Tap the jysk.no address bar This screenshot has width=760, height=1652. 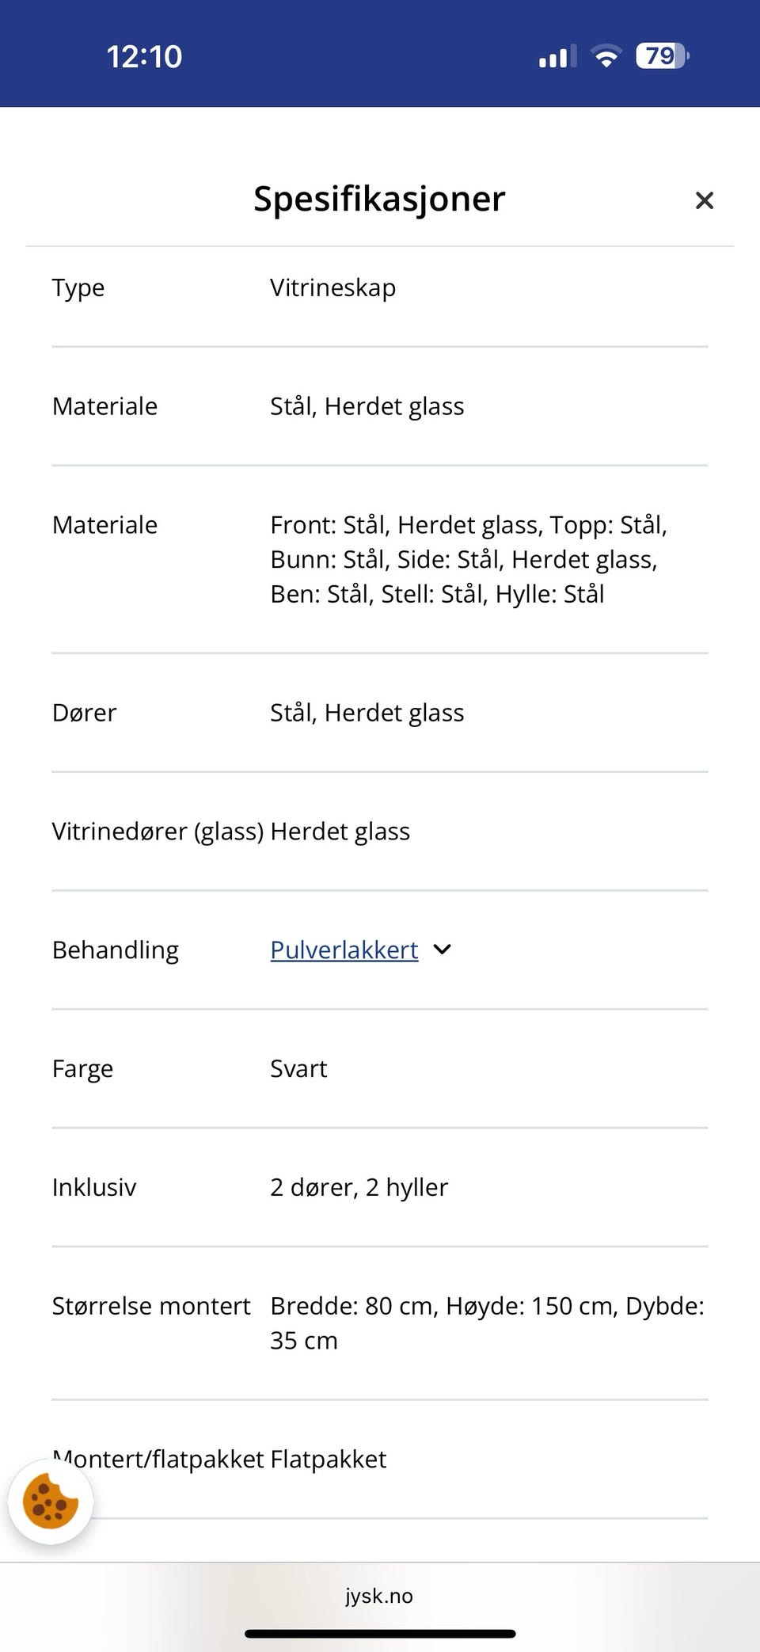[x=379, y=1595]
